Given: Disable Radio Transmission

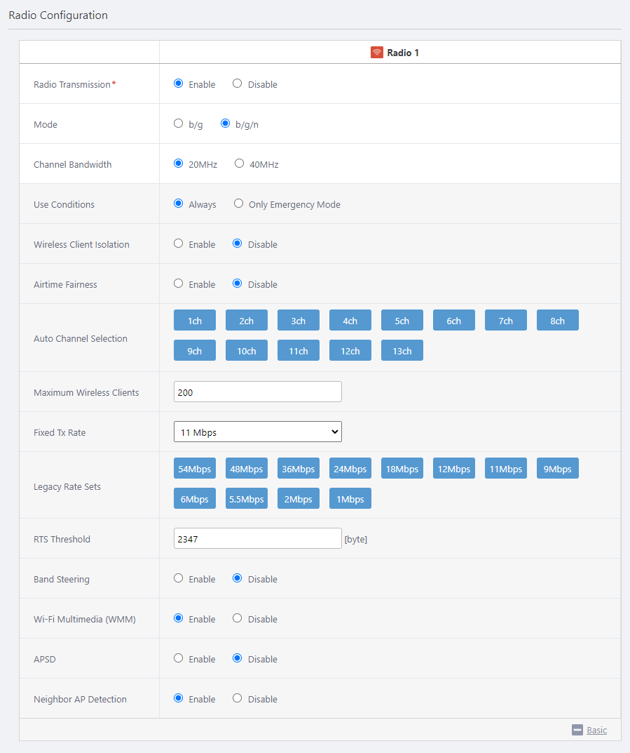Looking at the screenshot, I should tap(238, 84).
